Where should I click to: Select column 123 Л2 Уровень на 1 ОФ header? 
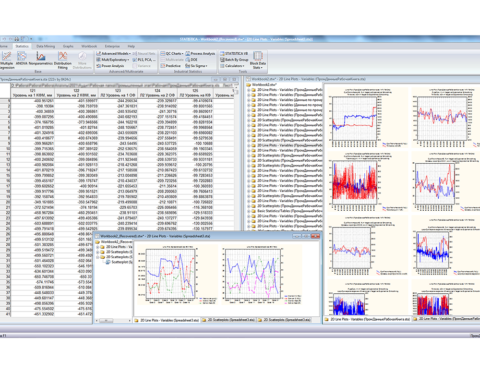(x=118, y=93)
